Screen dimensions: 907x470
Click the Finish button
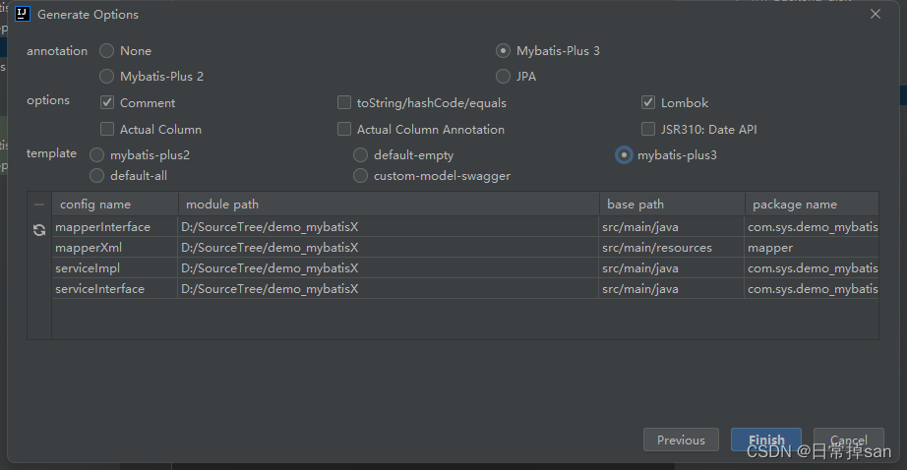point(766,440)
